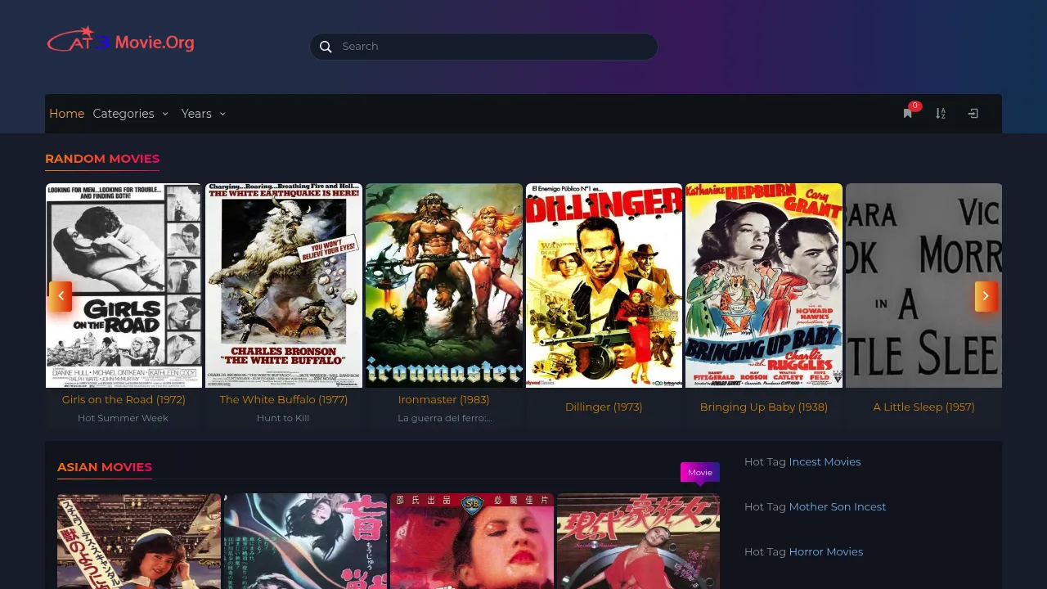
Task: Click the Random Movies section heading
Action: tap(102, 159)
